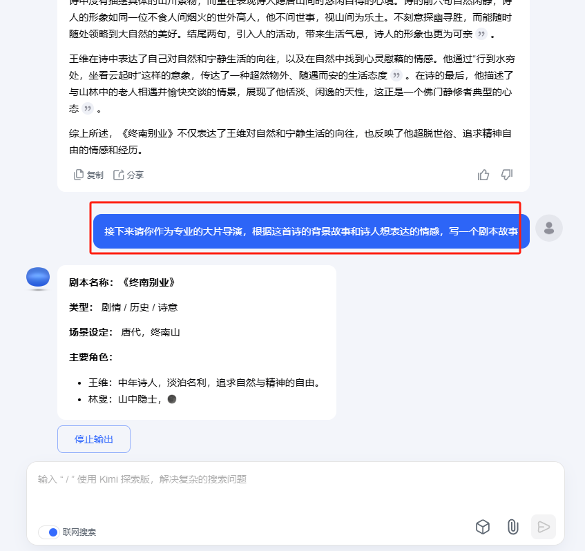Attach a file with paperclip icon

point(513,527)
